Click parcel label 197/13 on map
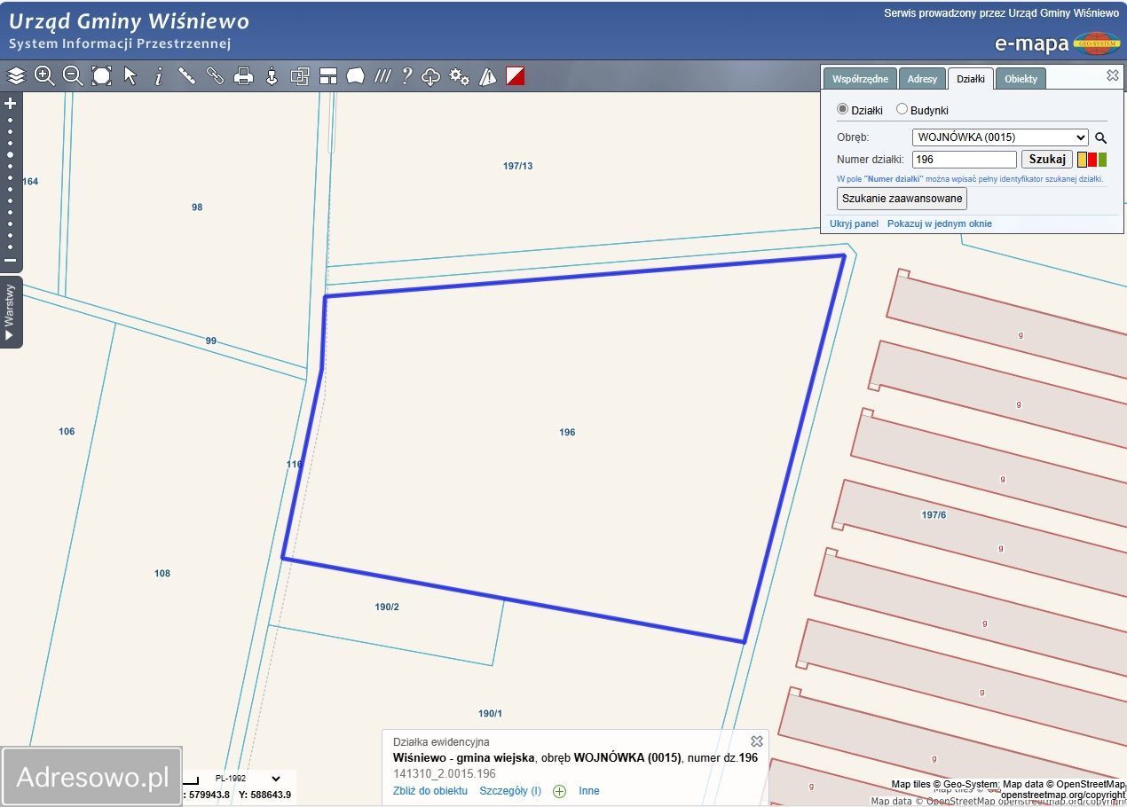 pyautogui.click(x=517, y=166)
